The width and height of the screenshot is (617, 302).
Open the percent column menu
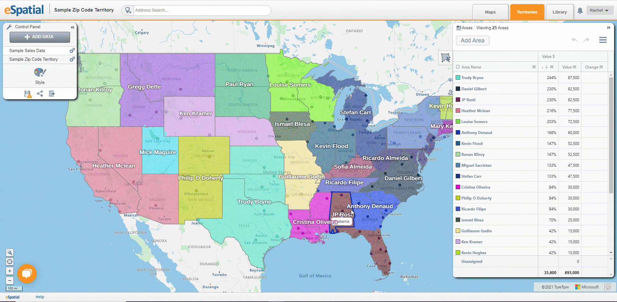click(x=551, y=67)
